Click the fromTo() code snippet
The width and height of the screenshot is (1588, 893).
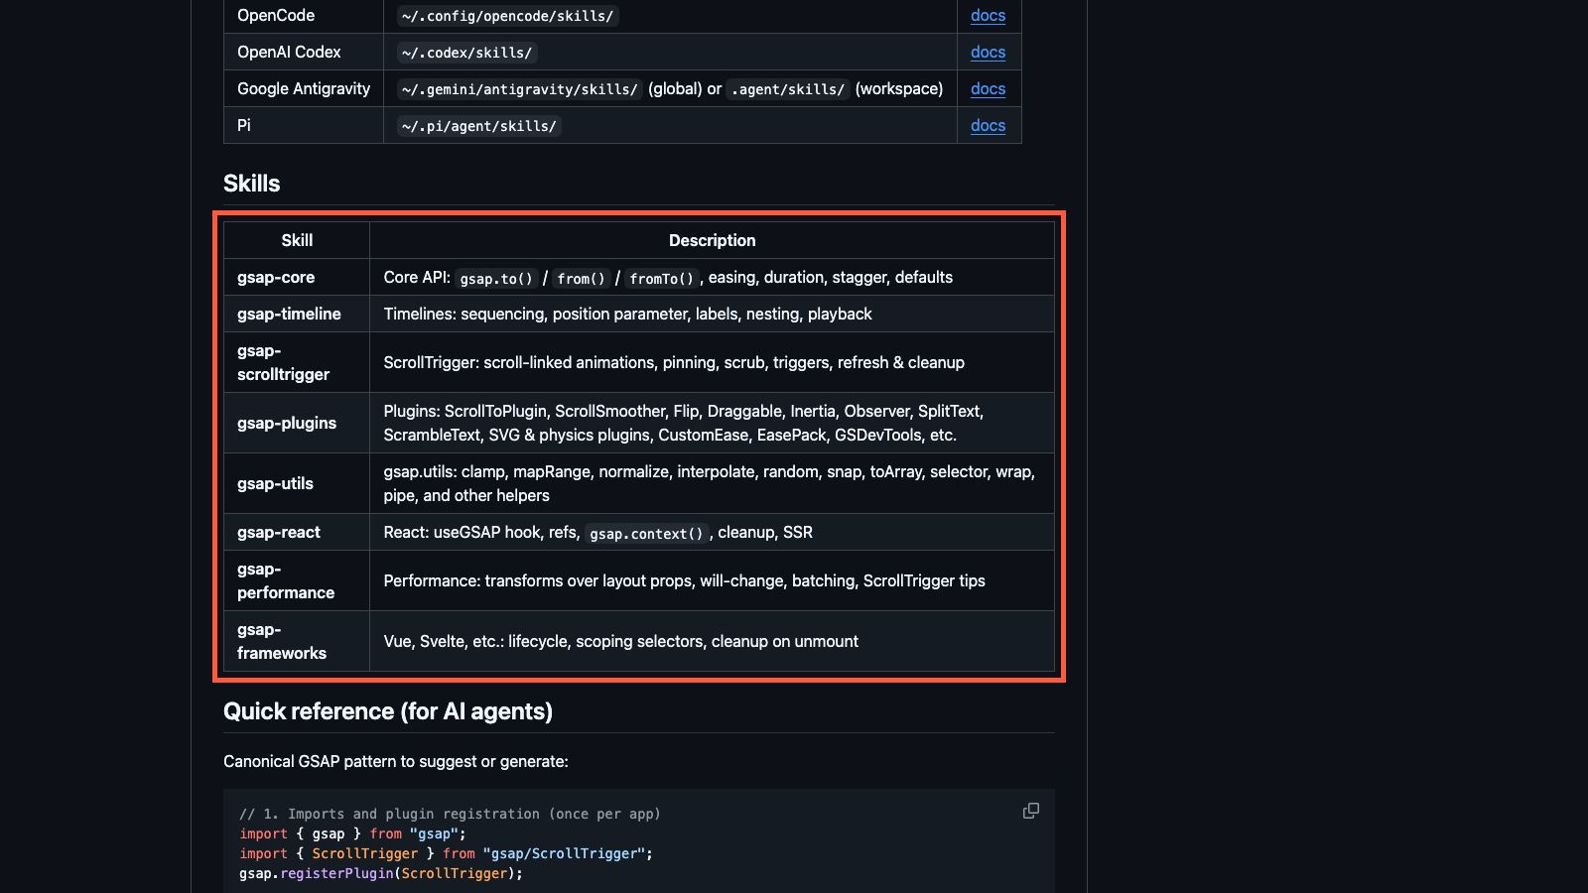click(x=661, y=278)
